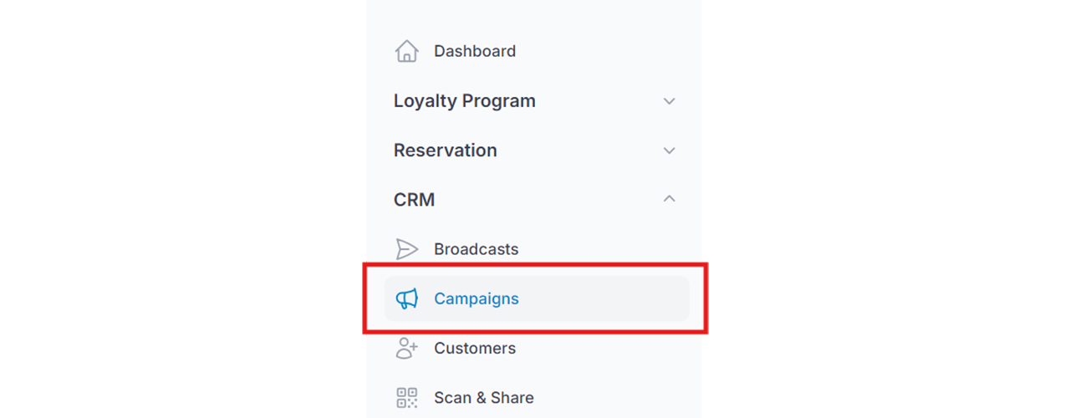
Task: Click the Dashboard row's empty space
Action: (x=602, y=51)
